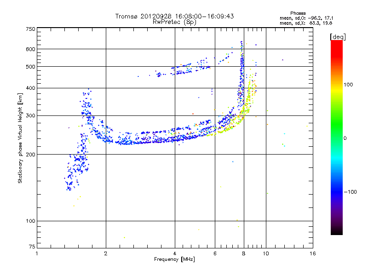This screenshot has height=276, width=368.
Task: Click the x-axis tick label '10'
Action: [x=266, y=253]
